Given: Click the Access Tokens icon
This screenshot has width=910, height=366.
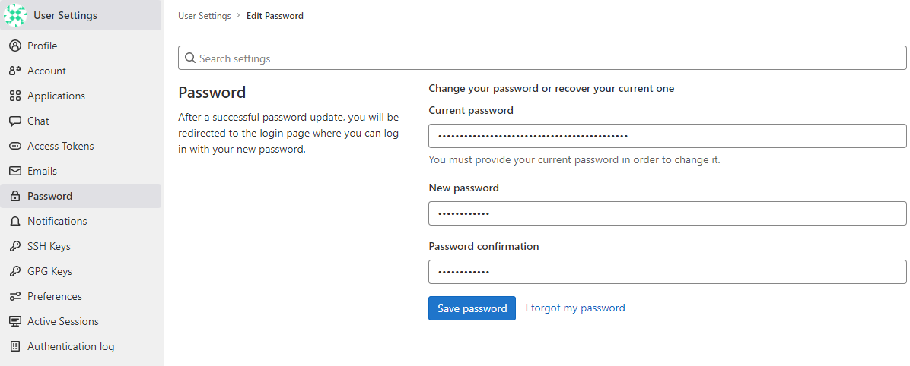Looking at the screenshot, I should [x=16, y=146].
